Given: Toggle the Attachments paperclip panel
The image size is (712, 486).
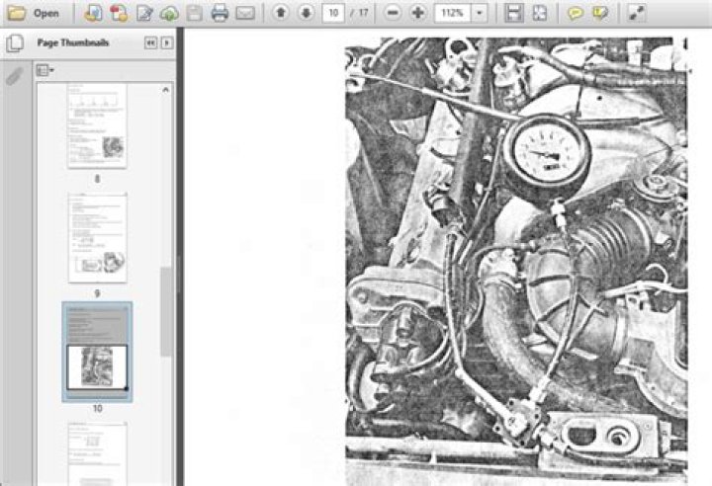Looking at the screenshot, I should (x=15, y=76).
